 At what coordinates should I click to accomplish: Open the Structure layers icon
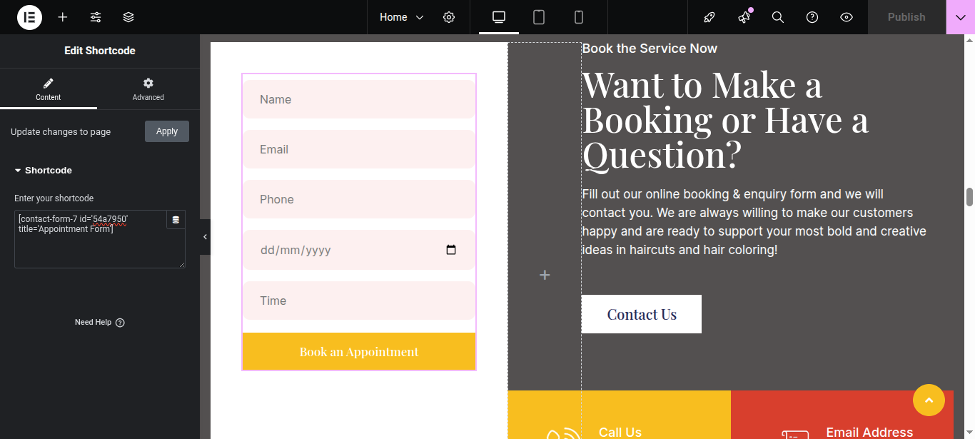pyautogui.click(x=128, y=17)
